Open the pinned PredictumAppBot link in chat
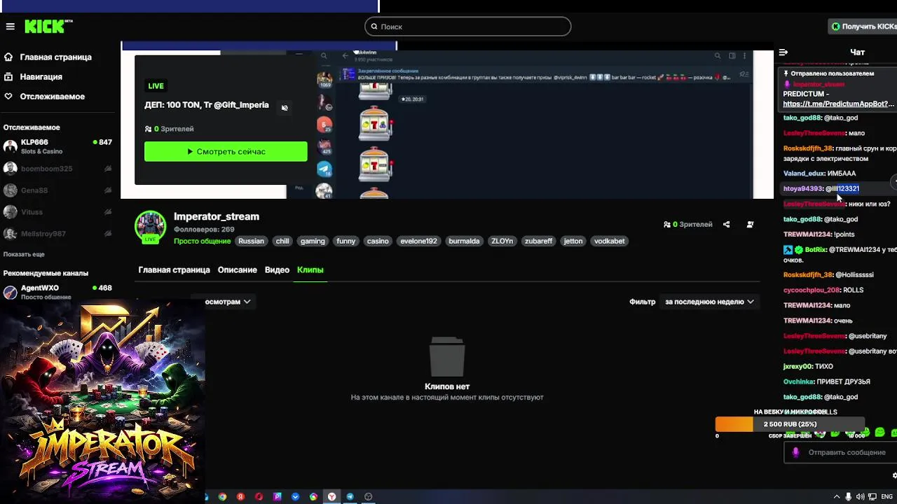897x504 pixels. click(x=838, y=104)
